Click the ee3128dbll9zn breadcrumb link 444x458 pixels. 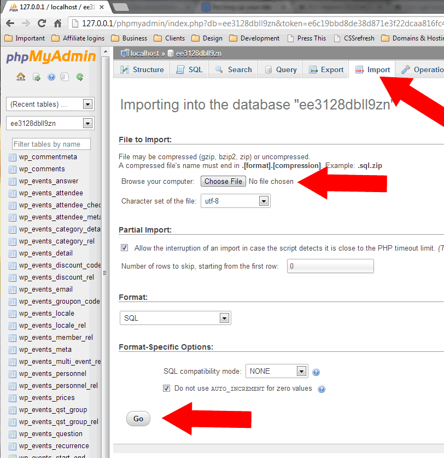pos(198,54)
